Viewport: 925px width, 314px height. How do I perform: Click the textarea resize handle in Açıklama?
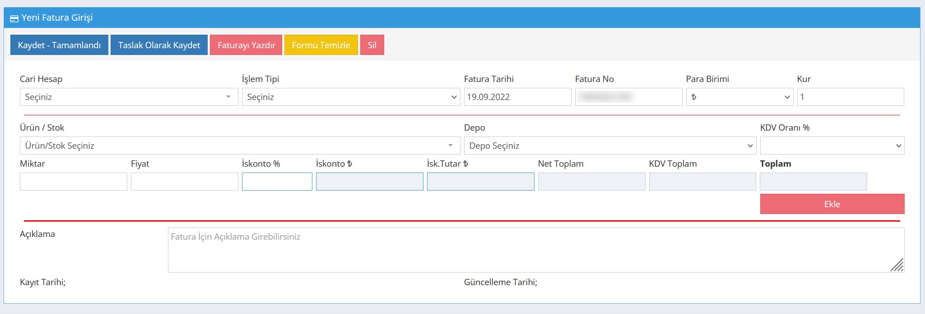(x=897, y=265)
